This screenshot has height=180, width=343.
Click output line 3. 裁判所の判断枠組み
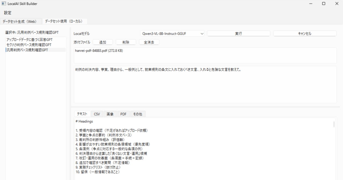[x=100, y=139]
